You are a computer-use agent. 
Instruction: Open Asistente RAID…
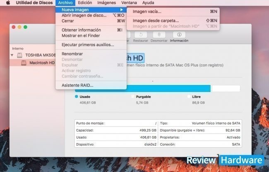(91, 85)
